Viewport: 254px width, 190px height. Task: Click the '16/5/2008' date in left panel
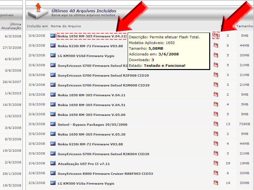click(x=12, y=105)
